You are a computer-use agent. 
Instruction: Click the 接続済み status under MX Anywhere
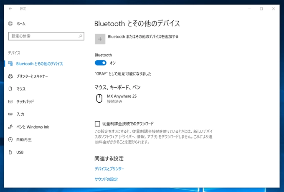pos(115,101)
